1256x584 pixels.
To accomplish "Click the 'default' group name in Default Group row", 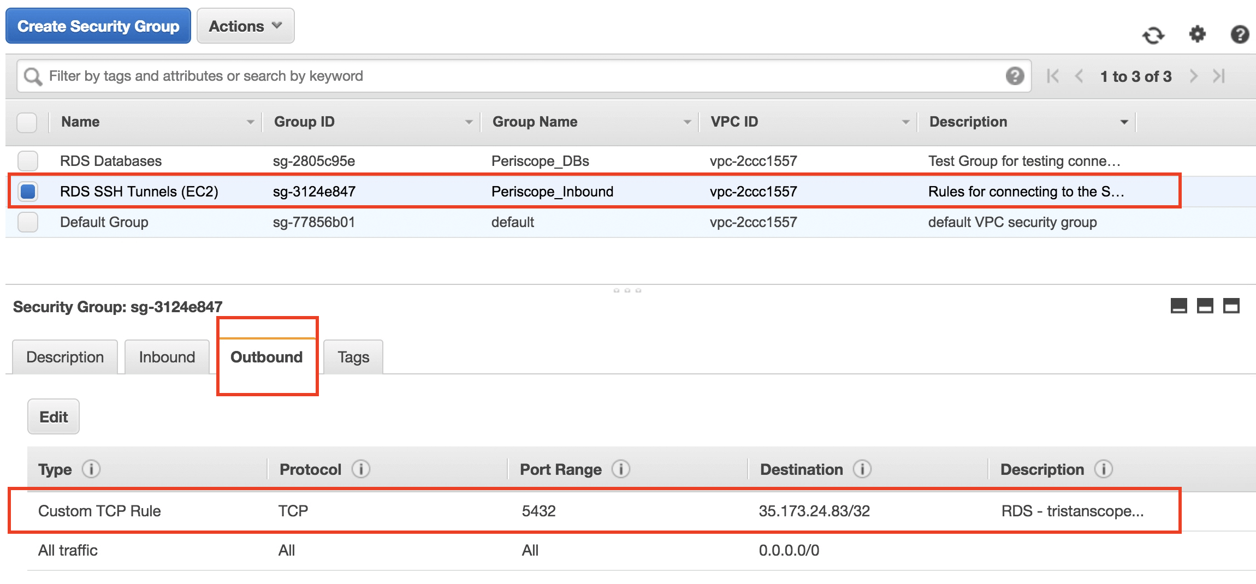I will tap(513, 222).
